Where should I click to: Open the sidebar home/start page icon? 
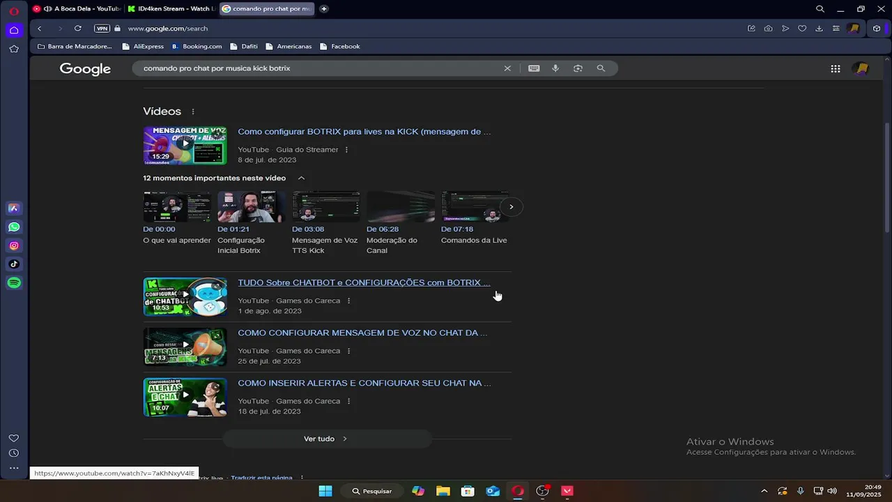[x=14, y=30]
